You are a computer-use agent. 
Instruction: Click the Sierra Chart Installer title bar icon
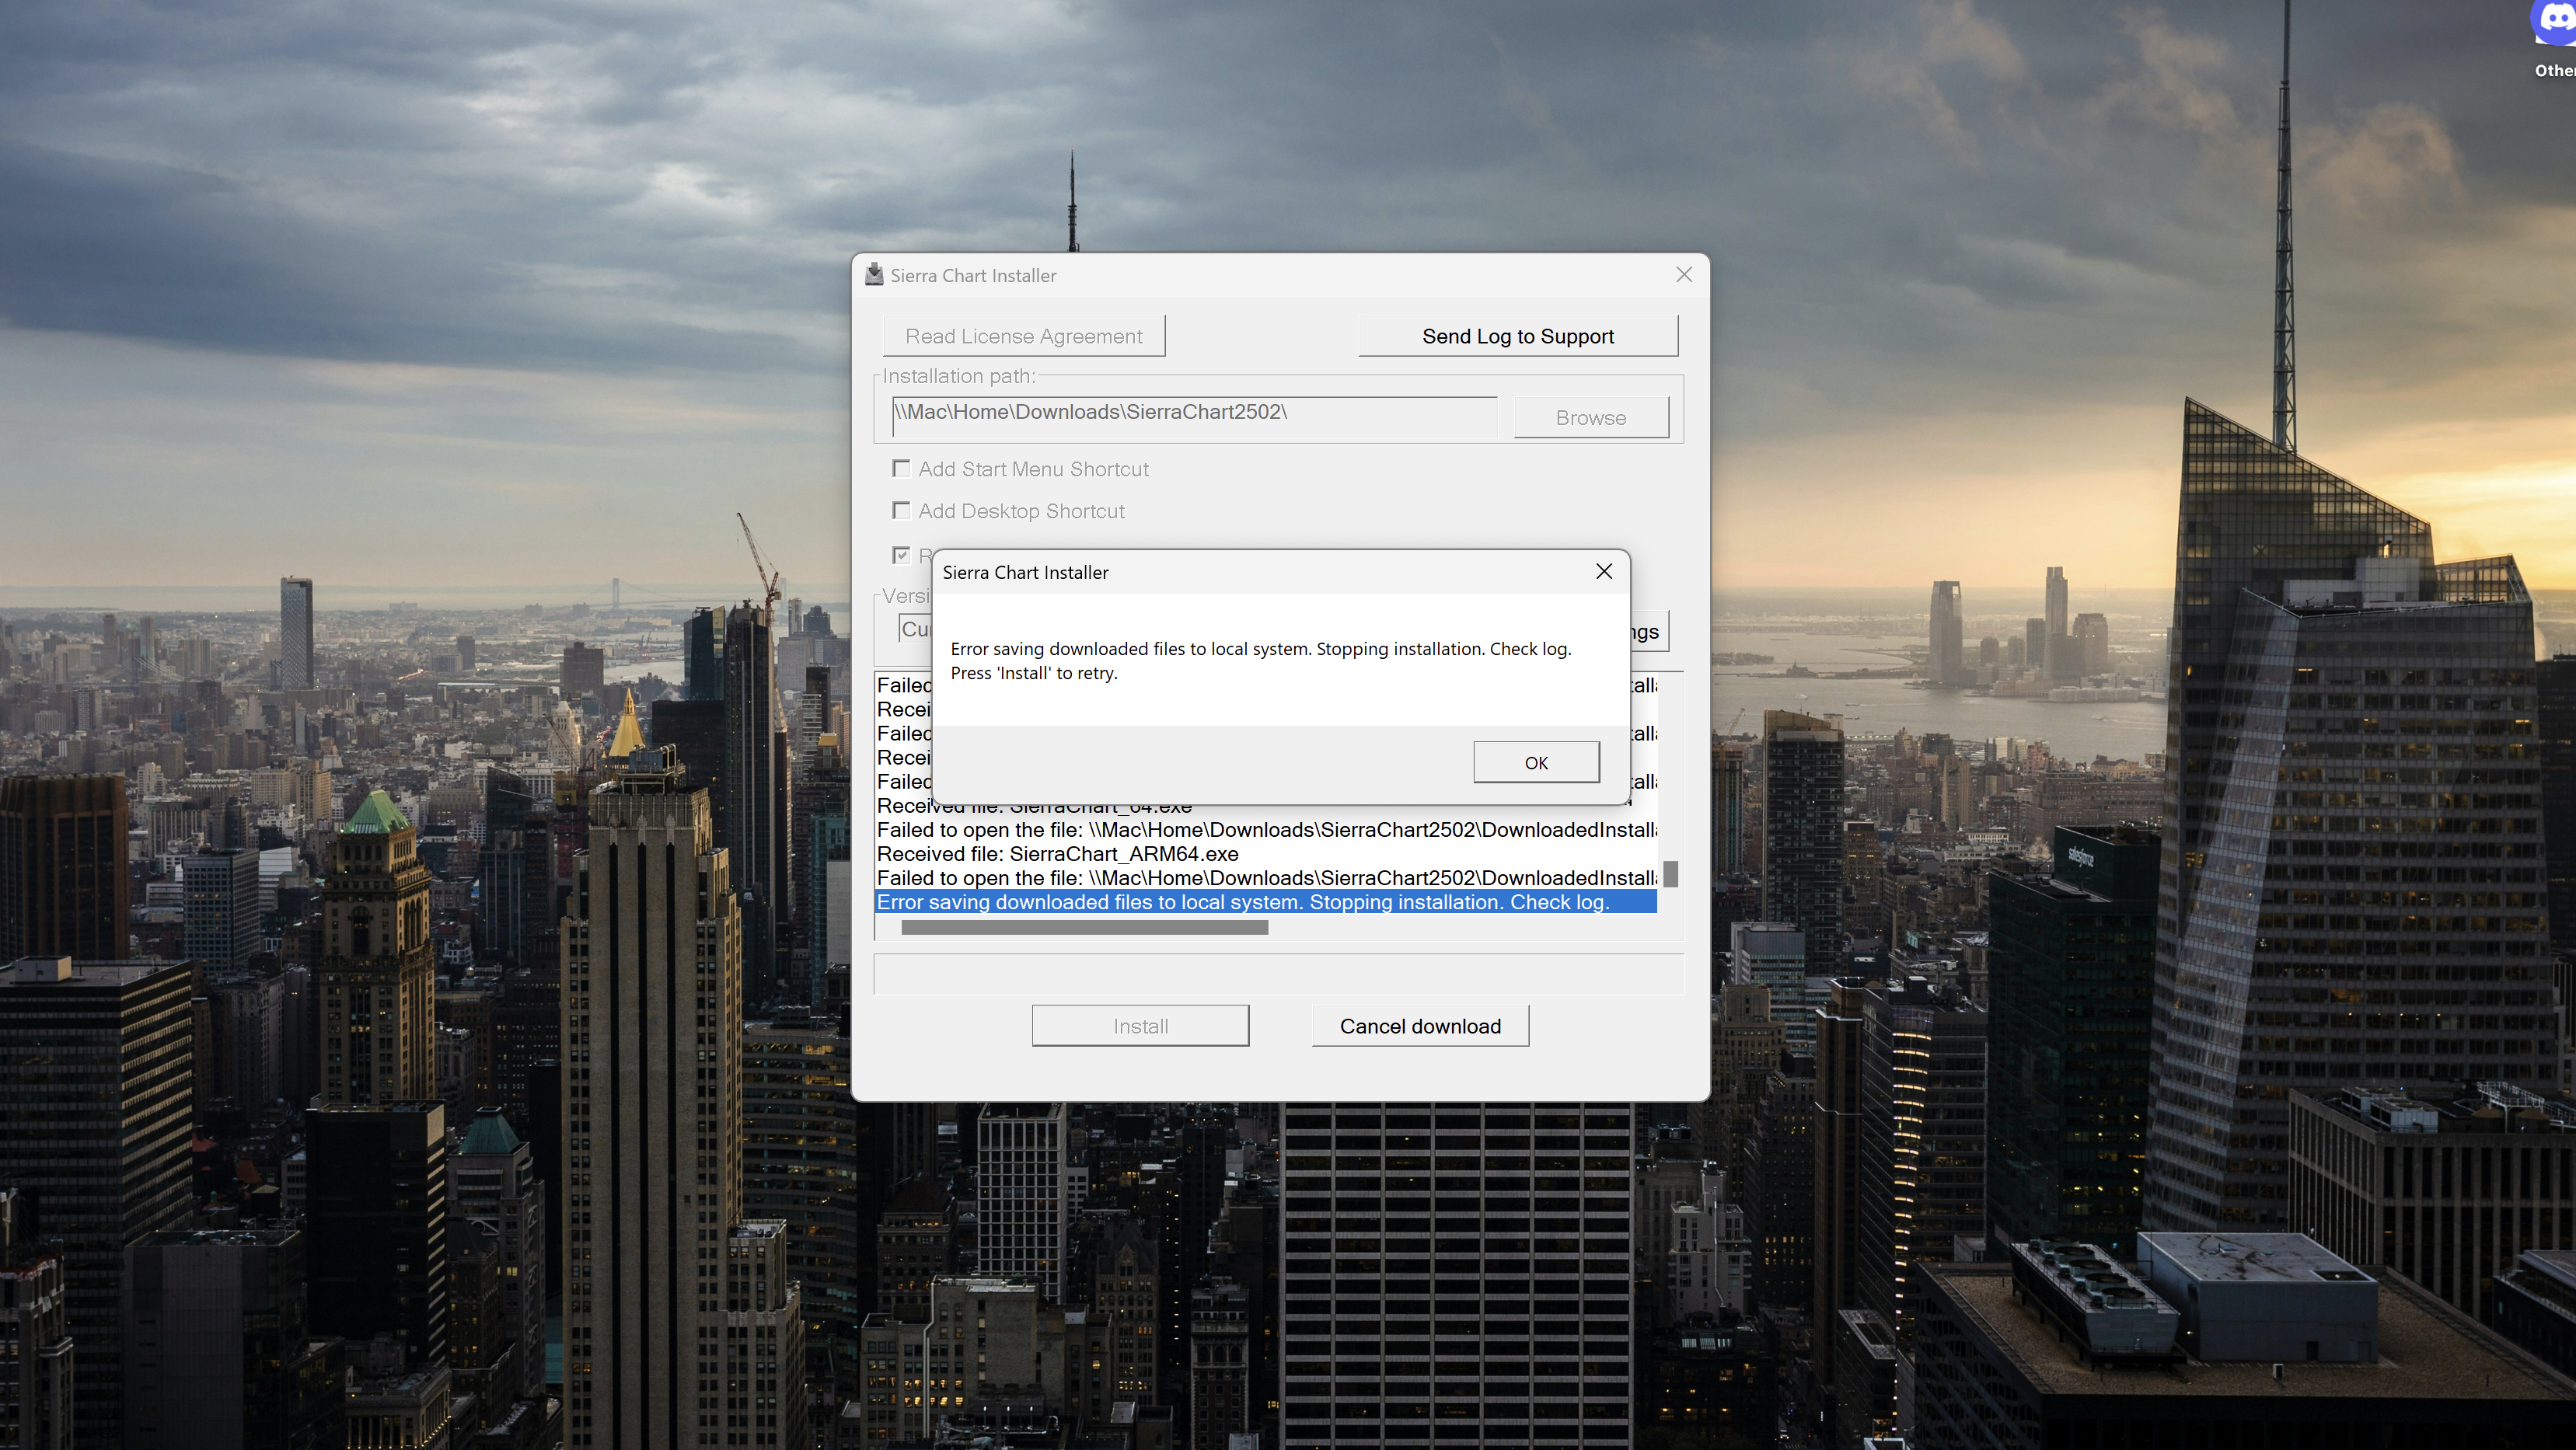874,275
